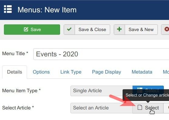
Task: Click the Menus list icon in the header
Action: pyautogui.click(x=8, y=9)
